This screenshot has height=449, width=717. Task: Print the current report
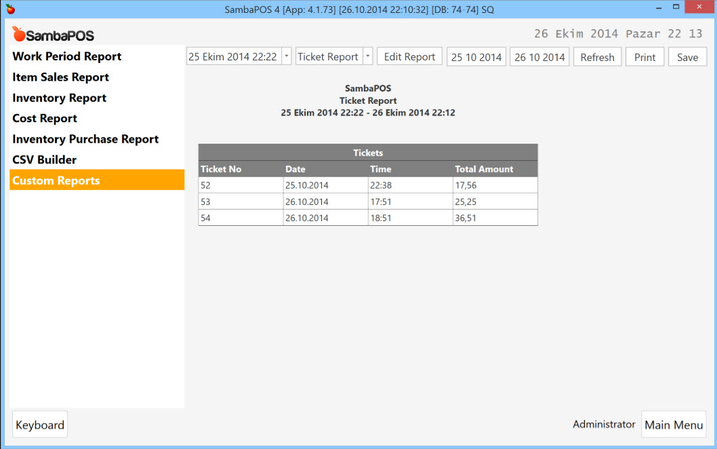(x=644, y=56)
